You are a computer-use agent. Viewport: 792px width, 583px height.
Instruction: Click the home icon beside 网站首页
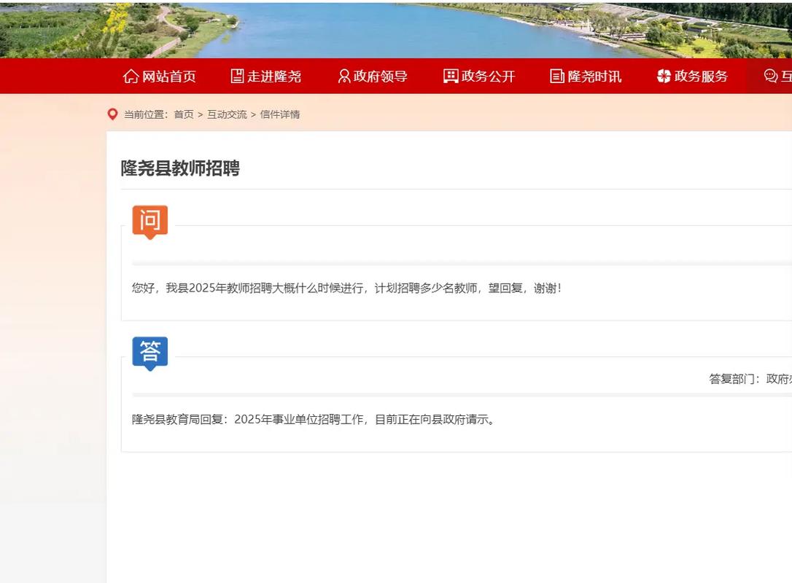[x=131, y=76]
